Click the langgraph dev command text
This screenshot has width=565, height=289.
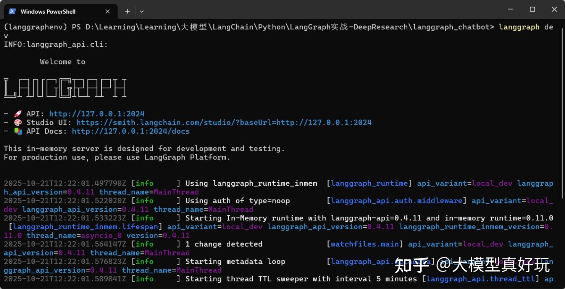(524, 27)
